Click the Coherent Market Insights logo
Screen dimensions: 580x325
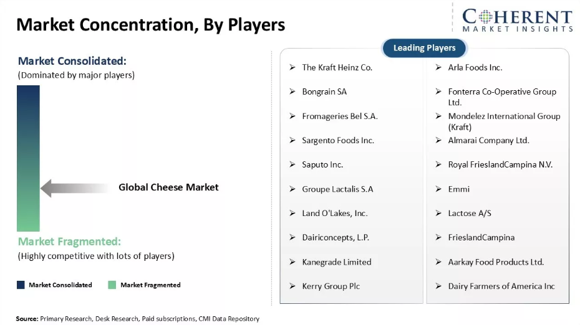pos(517,21)
